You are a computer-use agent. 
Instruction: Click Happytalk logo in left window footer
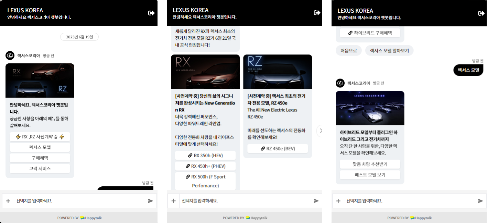click(x=91, y=218)
